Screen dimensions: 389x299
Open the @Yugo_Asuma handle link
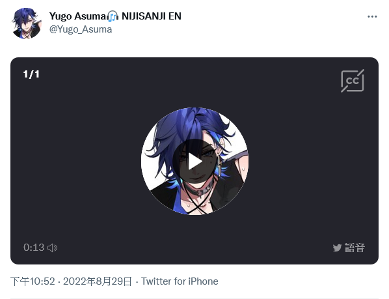[x=81, y=29]
